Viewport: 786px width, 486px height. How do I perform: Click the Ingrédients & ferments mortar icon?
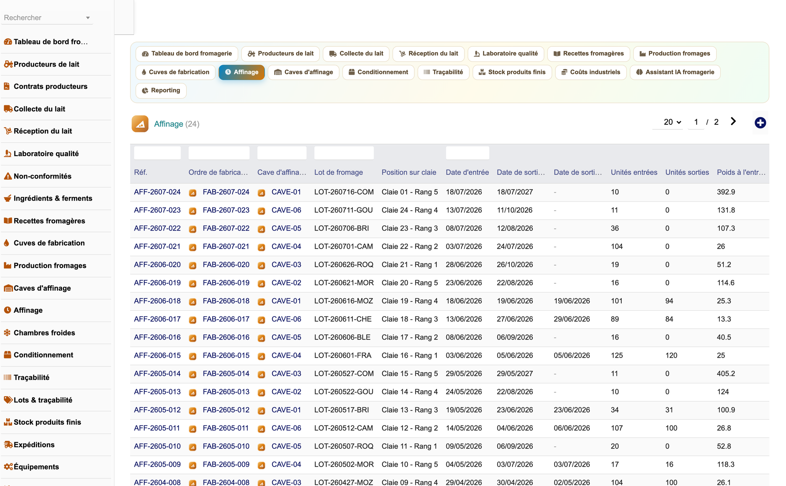[8, 198]
